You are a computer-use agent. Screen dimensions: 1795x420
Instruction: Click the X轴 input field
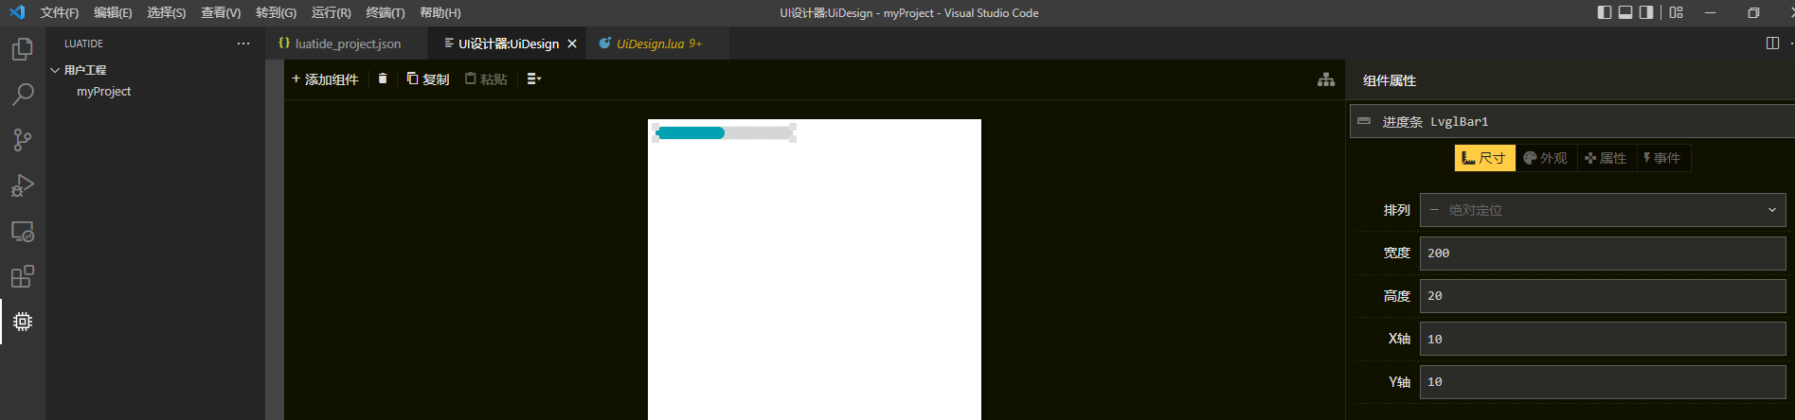pyautogui.click(x=1603, y=339)
